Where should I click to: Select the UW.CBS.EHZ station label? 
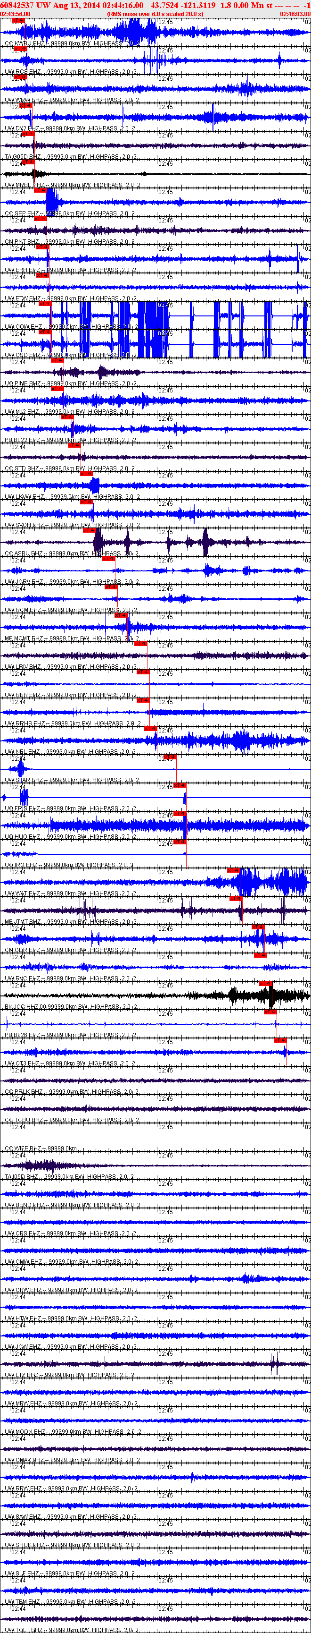tap(71, 1233)
